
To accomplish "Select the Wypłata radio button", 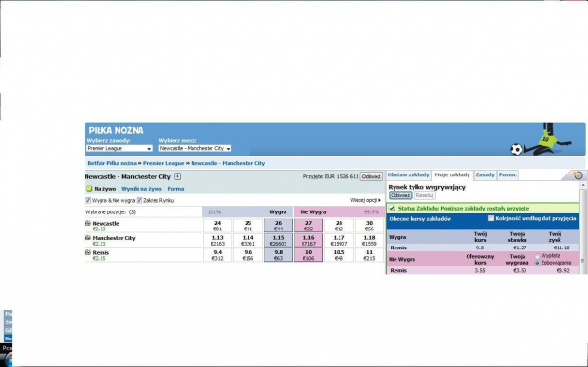I will pos(537,256).
